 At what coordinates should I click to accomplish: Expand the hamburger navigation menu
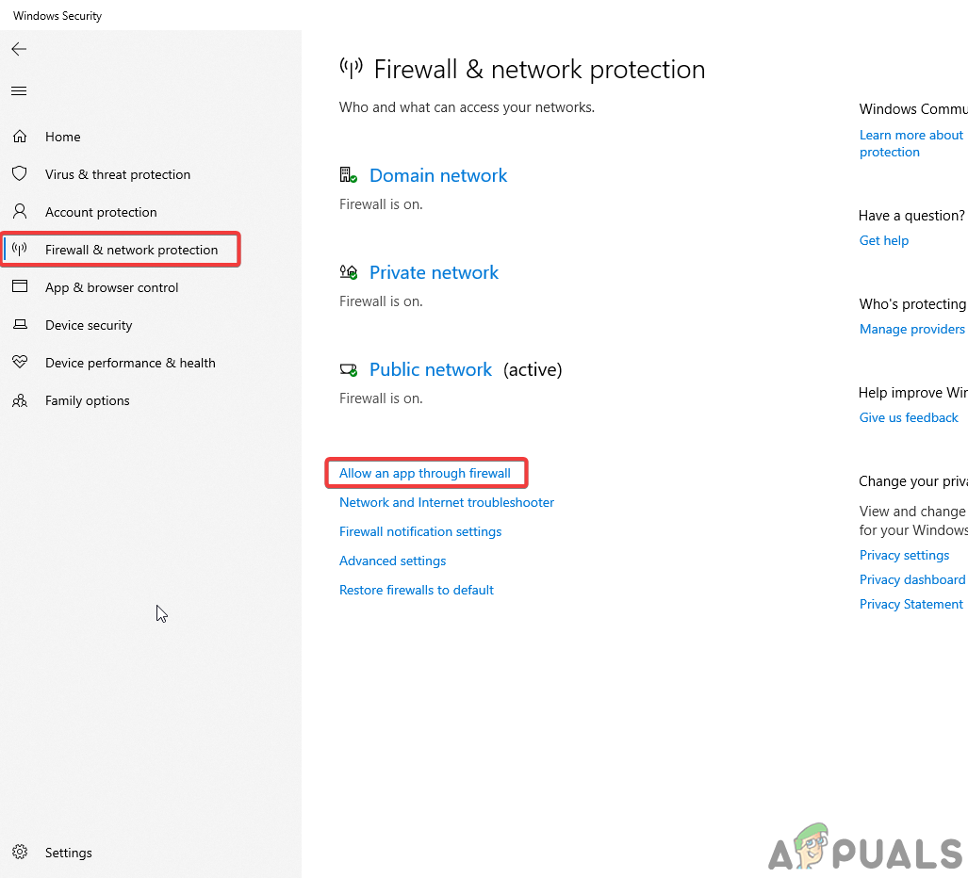[x=18, y=90]
